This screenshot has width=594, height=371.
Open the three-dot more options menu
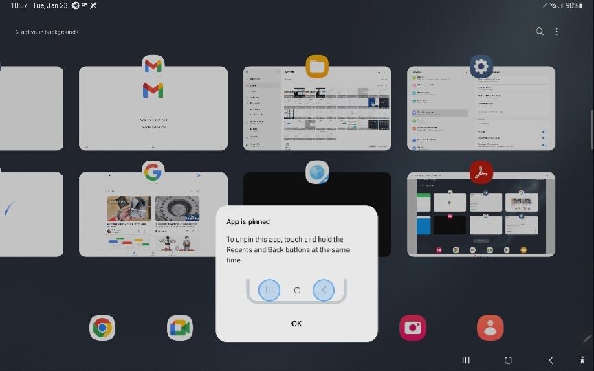click(x=556, y=32)
